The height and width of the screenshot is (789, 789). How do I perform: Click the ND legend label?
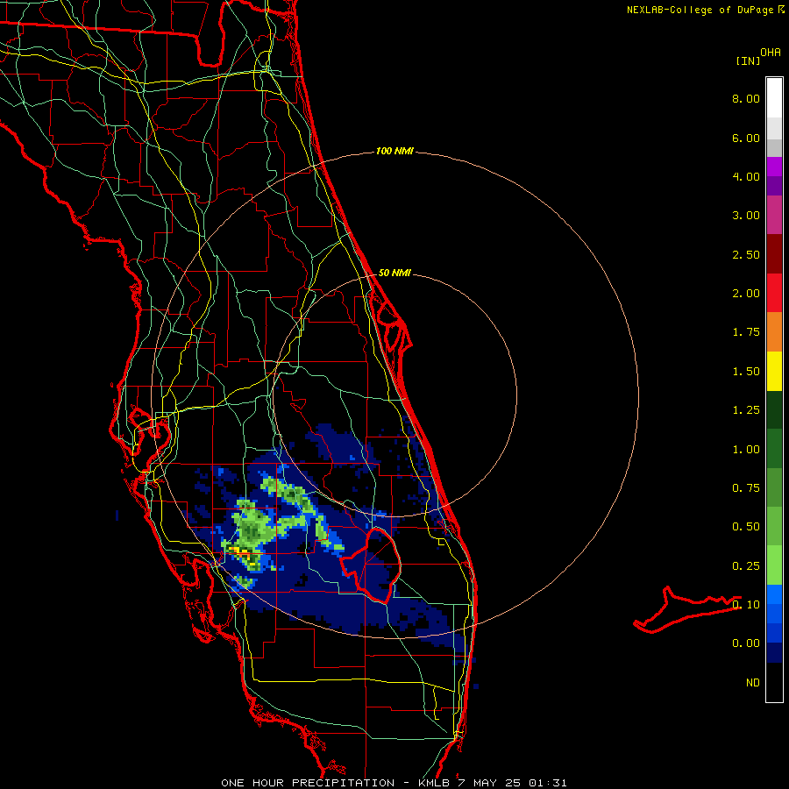click(x=753, y=683)
